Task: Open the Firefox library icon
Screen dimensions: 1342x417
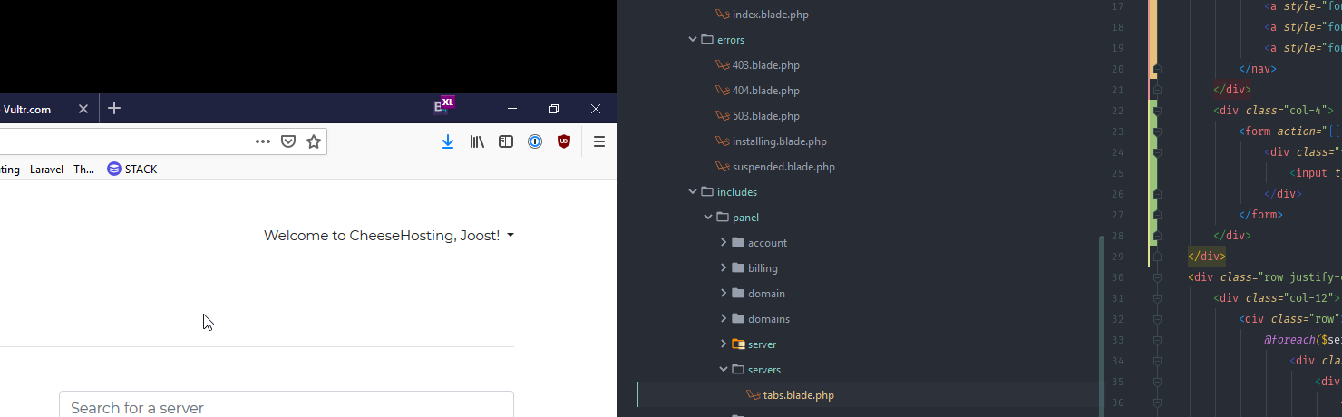Action: point(477,141)
